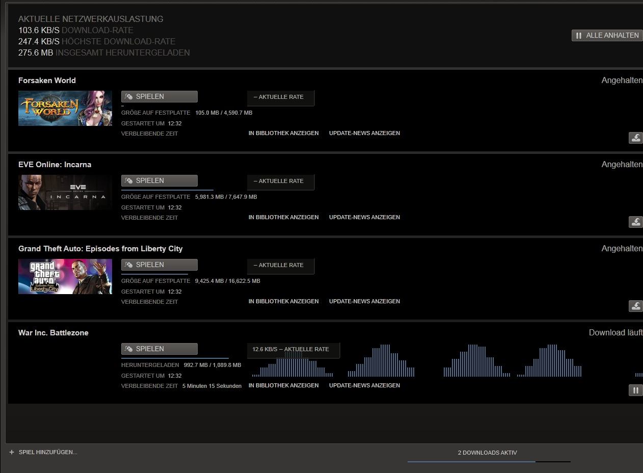Show War Inc. Battlezone in library
Viewport: 643px width, 473px height.
[x=283, y=385]
